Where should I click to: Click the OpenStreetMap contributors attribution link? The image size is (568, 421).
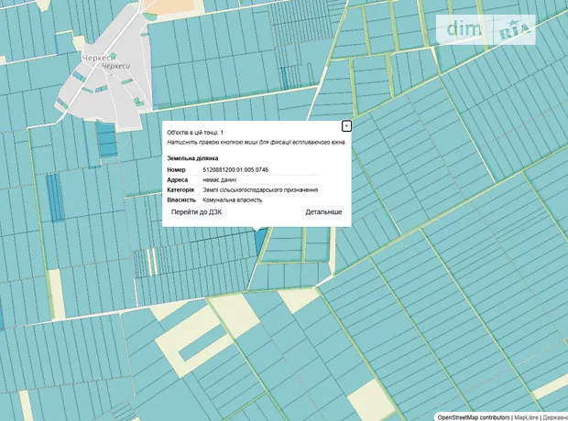pyautogui.click(x=473, y=416)
